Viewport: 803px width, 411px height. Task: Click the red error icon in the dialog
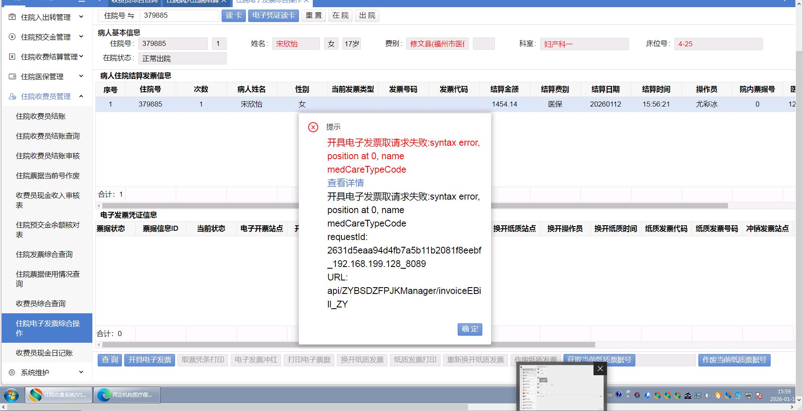[313, 127]
